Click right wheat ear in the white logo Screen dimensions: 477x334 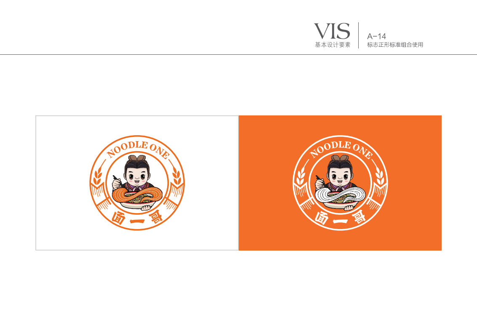point(380,176)
